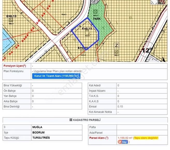The width and height of the screenshot is (170, 150).
Task: Click the Emsal value 0.15 cell
Action: 119,107
